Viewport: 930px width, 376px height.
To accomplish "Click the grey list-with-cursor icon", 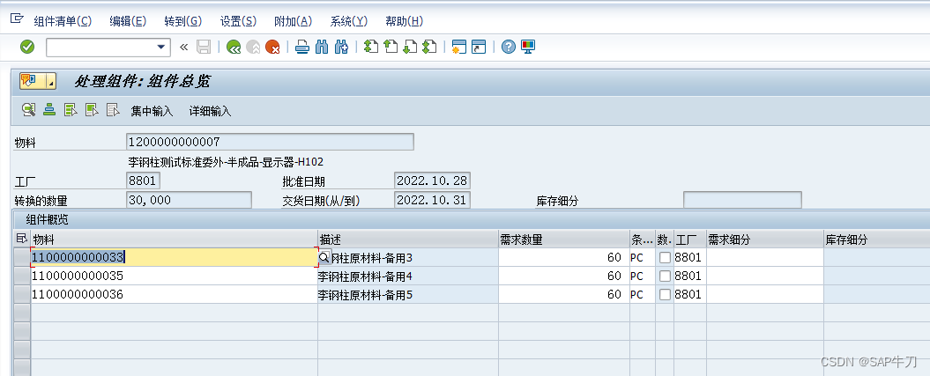I will (x=113, y=109).
